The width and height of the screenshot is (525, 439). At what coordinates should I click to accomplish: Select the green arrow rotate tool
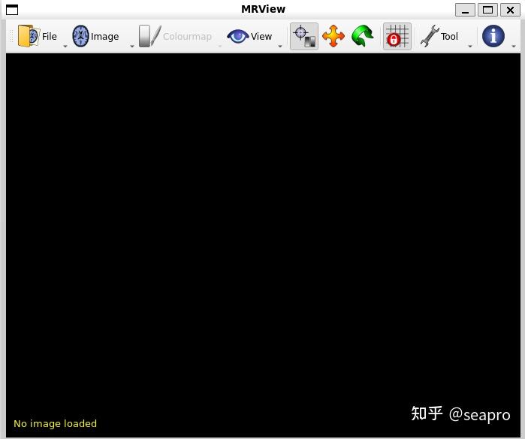point(363,36)
